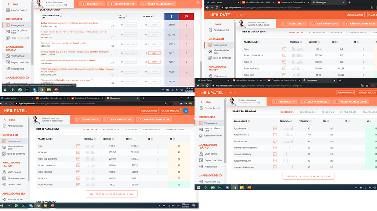The width and height of the screenshot is (377, 211).
Task: Click the 'memes futbol cuarentena' keyword
Action: [x=246, y=147]
